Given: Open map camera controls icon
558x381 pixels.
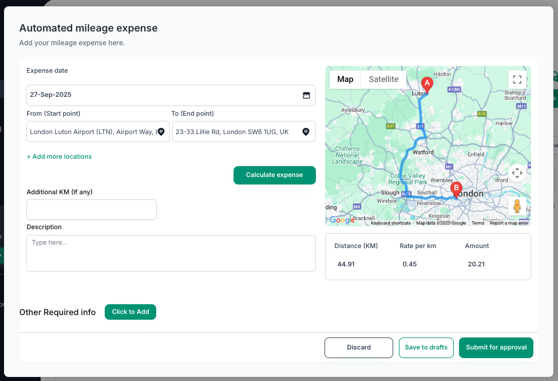Looking at the screenshot, I should [517, 172].
